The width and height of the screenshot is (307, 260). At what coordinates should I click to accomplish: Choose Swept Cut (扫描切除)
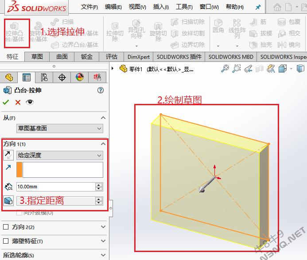tap(188, 22)
